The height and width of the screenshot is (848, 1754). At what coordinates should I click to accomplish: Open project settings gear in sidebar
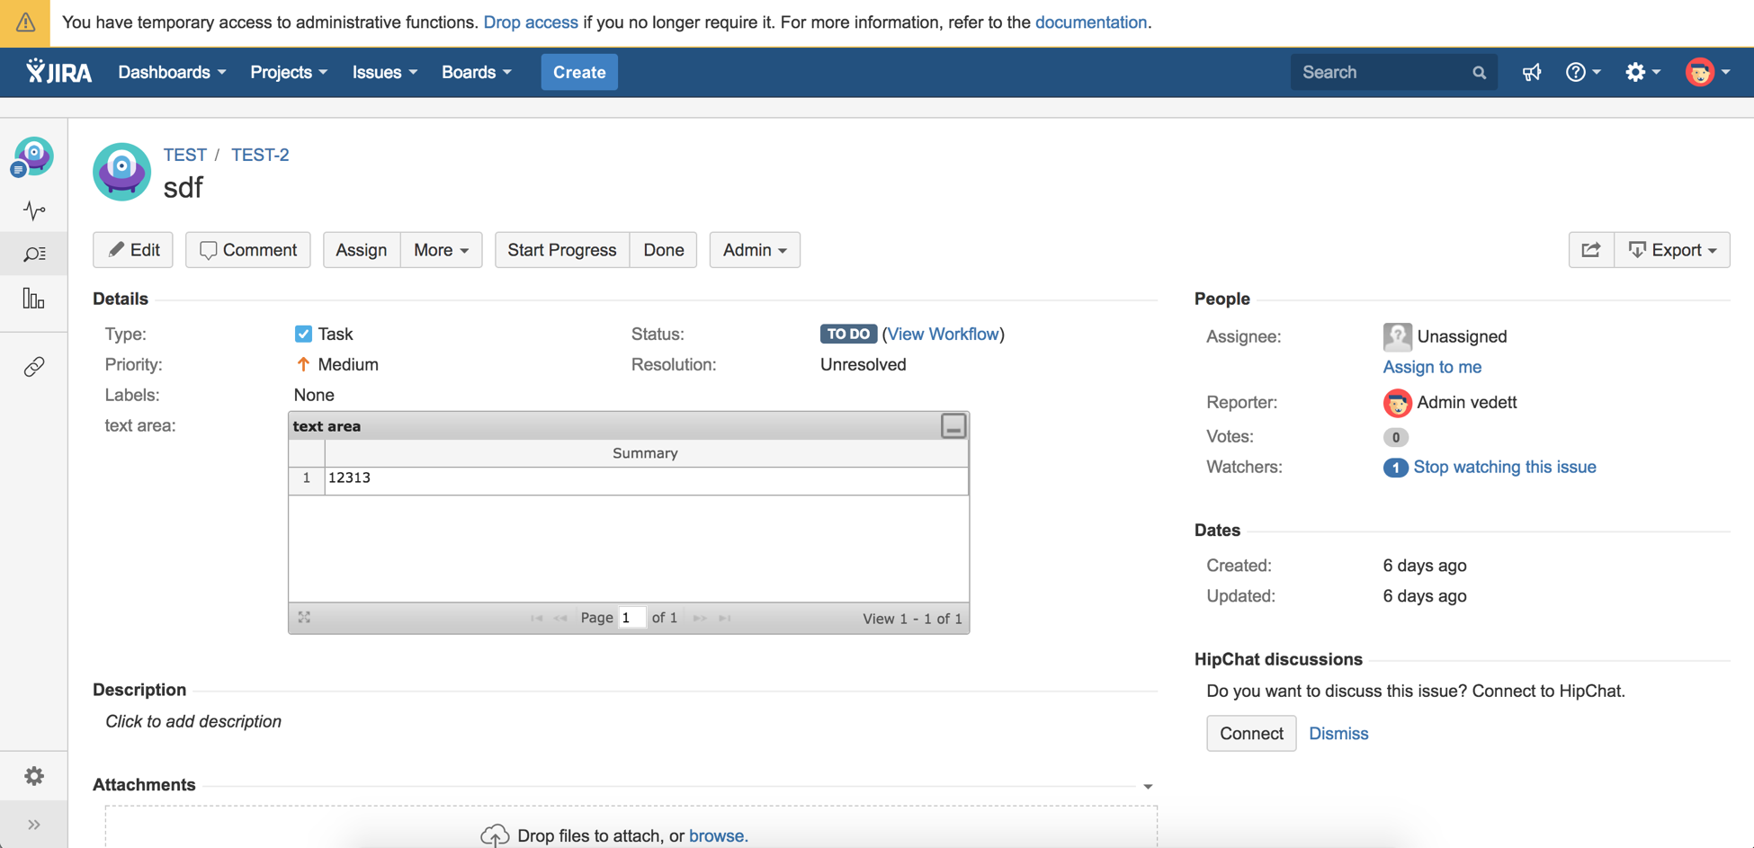click(34, 776)
